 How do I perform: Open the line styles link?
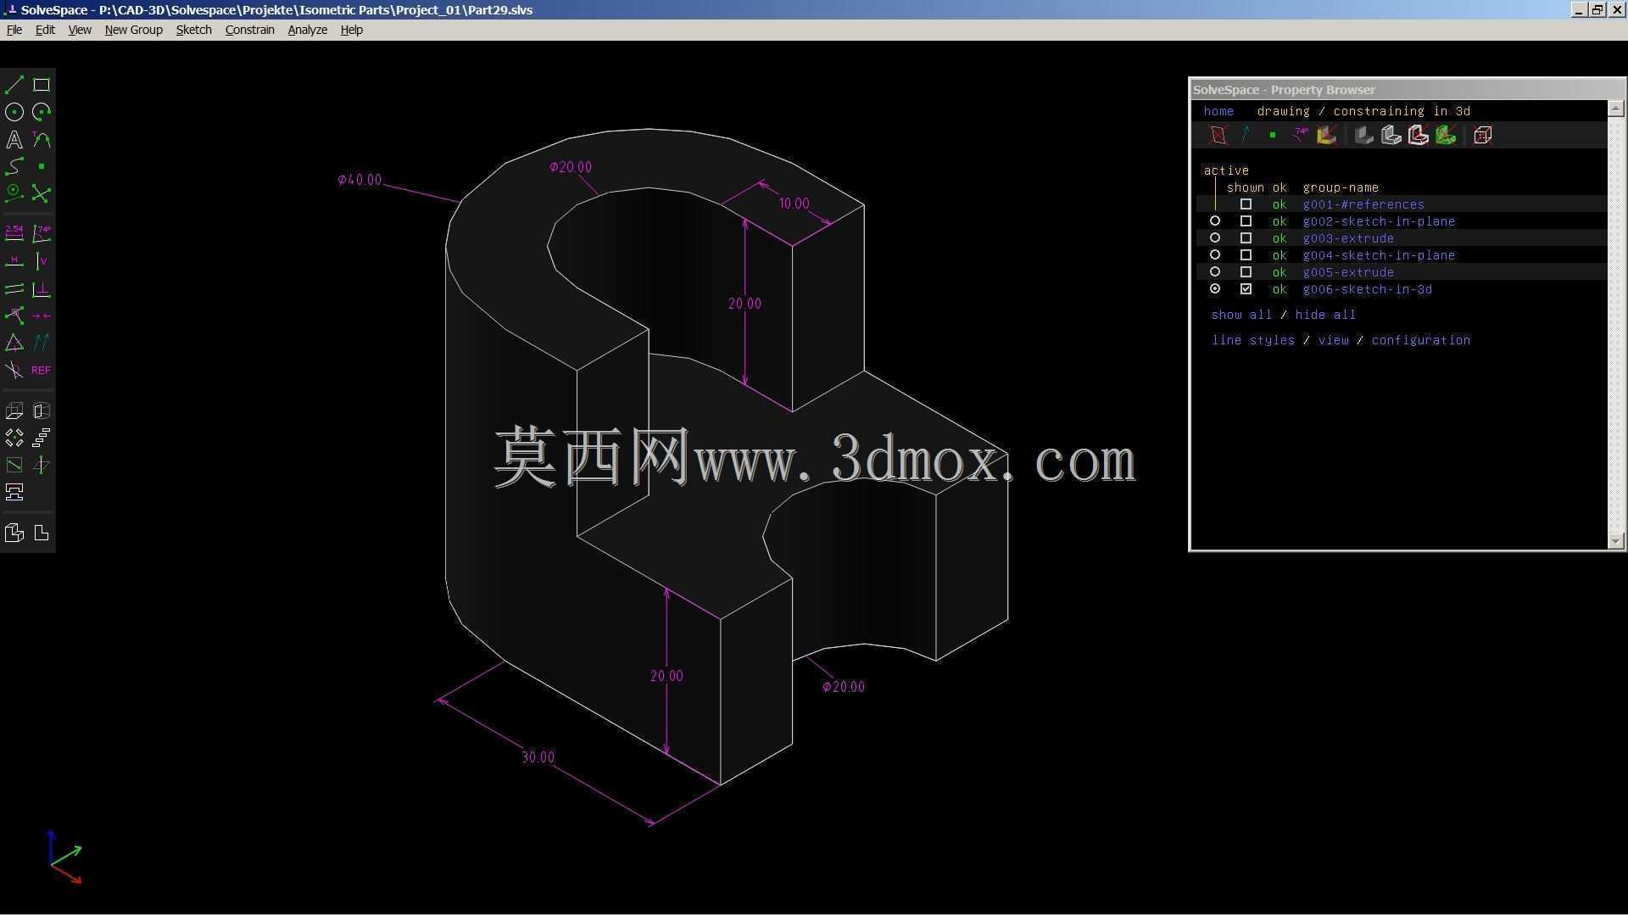tap(1253, 340)
